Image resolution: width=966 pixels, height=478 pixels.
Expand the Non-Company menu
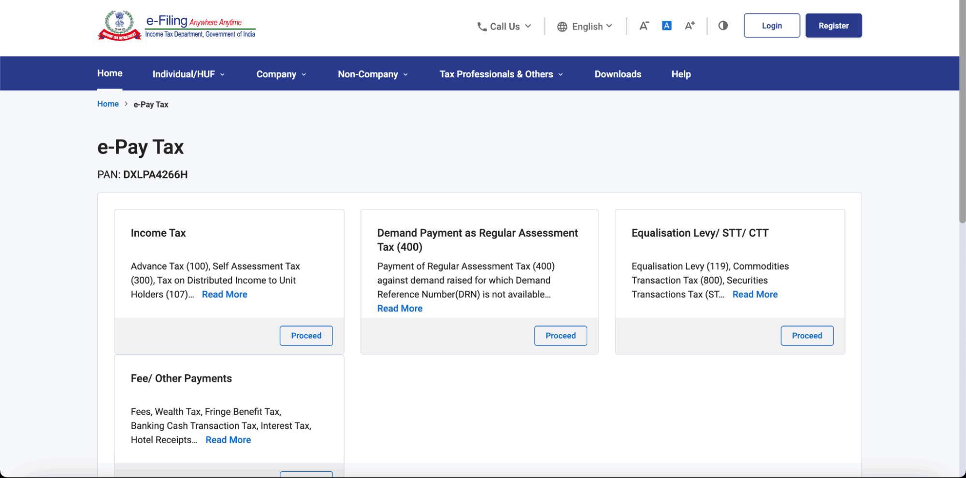tap(373, 74)
